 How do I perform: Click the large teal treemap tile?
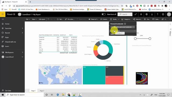click(94, 75)
